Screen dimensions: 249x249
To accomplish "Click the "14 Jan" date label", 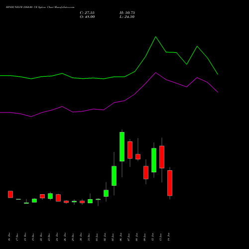I will tap(169, 237).
